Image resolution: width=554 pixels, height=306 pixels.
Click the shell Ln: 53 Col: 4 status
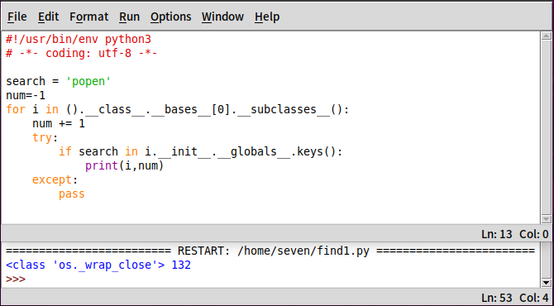[x=515, y=298]
